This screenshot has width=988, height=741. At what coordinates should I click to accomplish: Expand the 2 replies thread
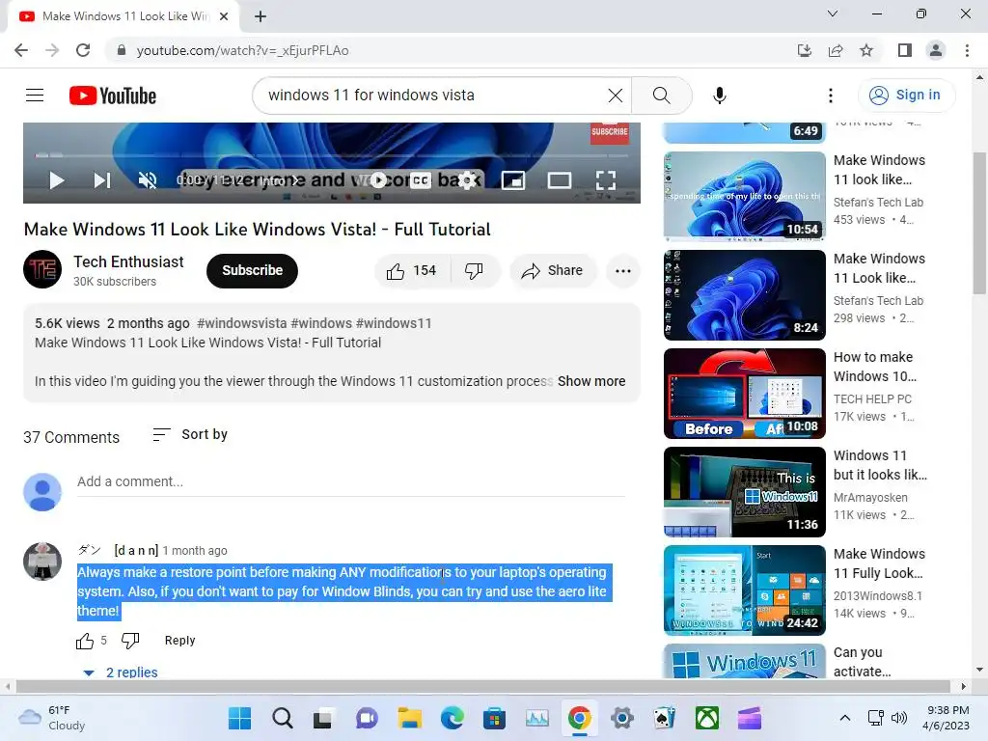pos(121,672)
